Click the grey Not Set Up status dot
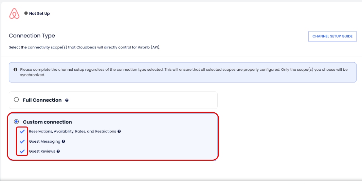The image size is (362, 184). (26, 13)
